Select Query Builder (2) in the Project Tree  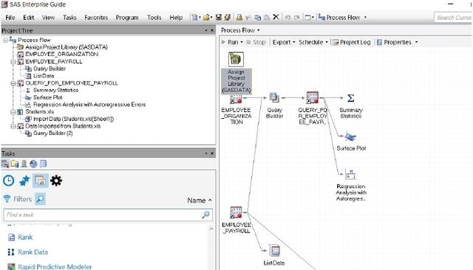[x=52, y=133]
